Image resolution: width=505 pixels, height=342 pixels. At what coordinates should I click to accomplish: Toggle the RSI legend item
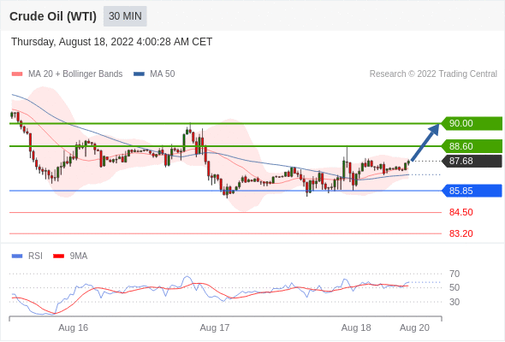click(27, 256)
